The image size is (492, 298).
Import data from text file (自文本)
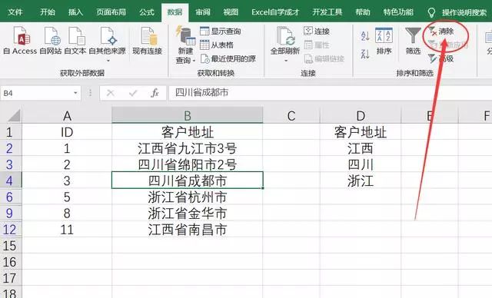click(75, 41)
